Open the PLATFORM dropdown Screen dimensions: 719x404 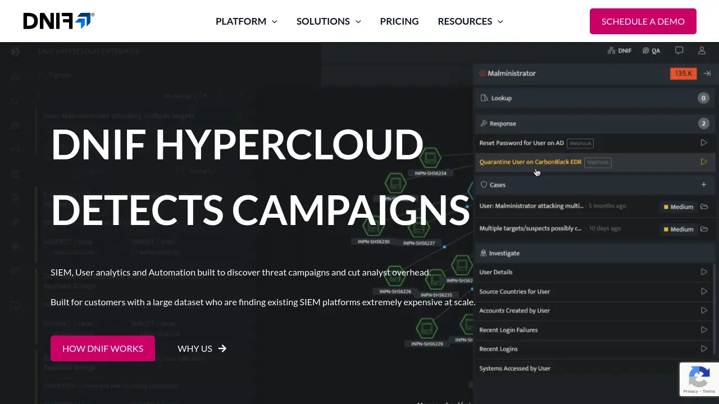(x=246, y=21)
